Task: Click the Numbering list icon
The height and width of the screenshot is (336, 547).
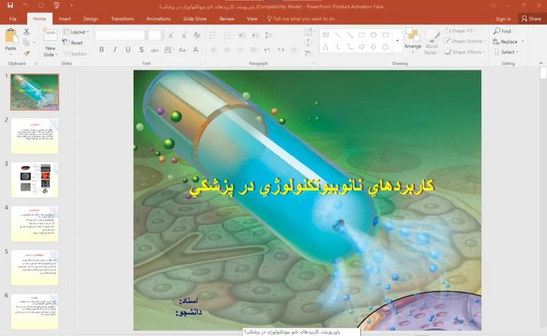Action: [x=228, y=35]
